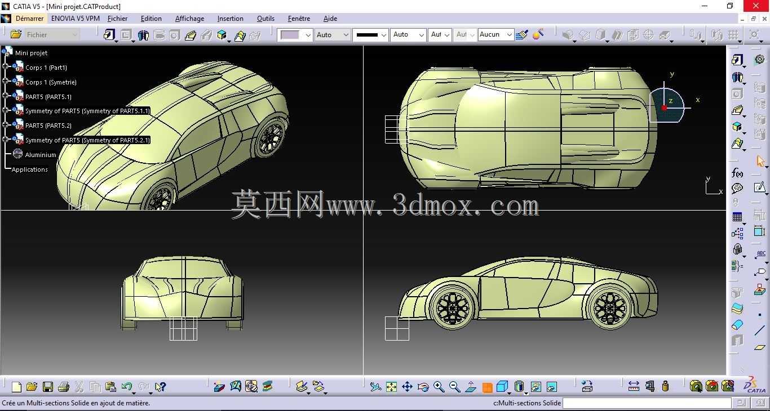This screenshot has height=411, width=770.
Task: Expand the PART5 (PART5.2) node
Action: (5, 125)
